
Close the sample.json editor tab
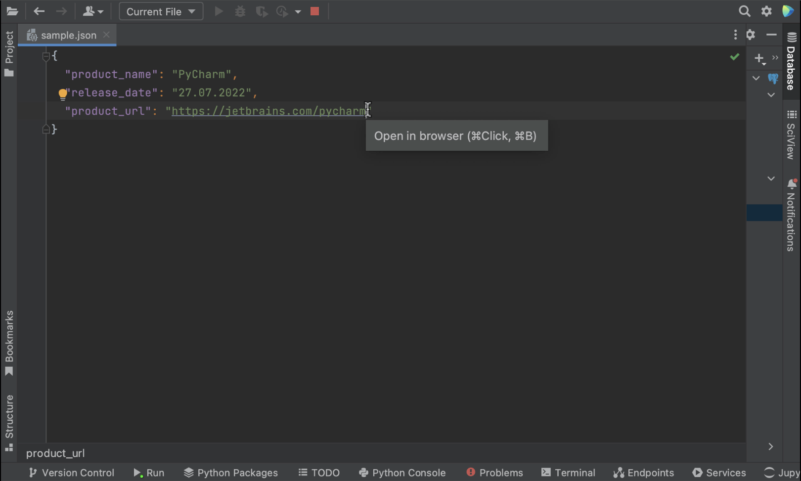point(106,35)
